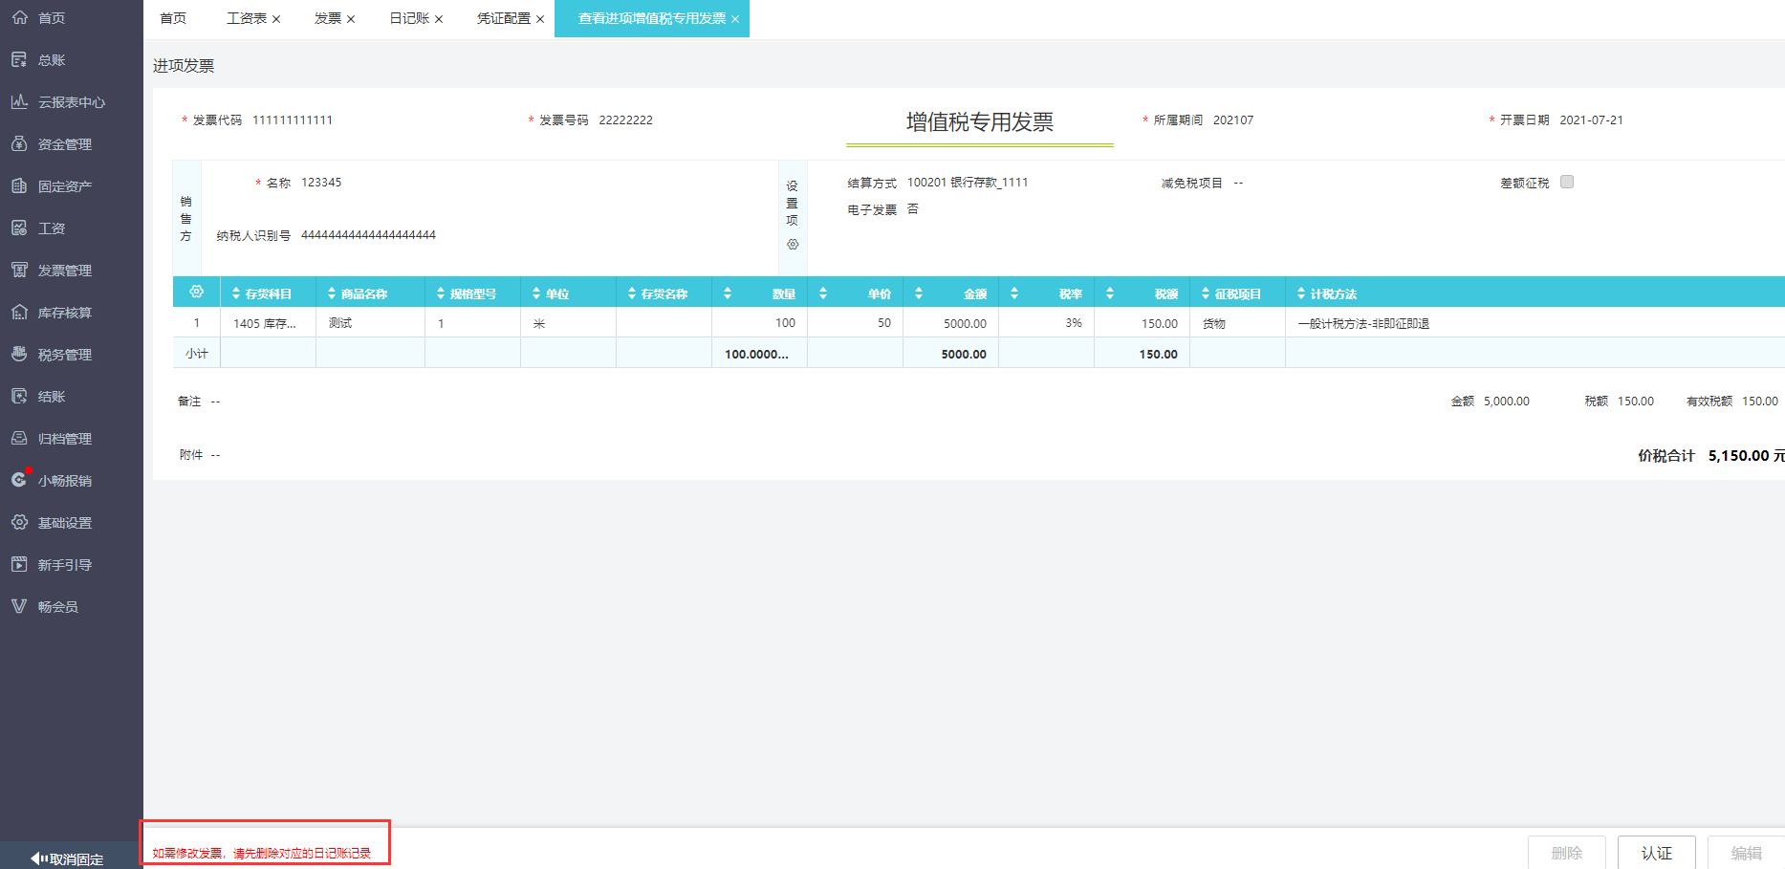Switch to the 凭证配置 tab
Viewport: 1785px width, 869px height.
click(503, 18)
